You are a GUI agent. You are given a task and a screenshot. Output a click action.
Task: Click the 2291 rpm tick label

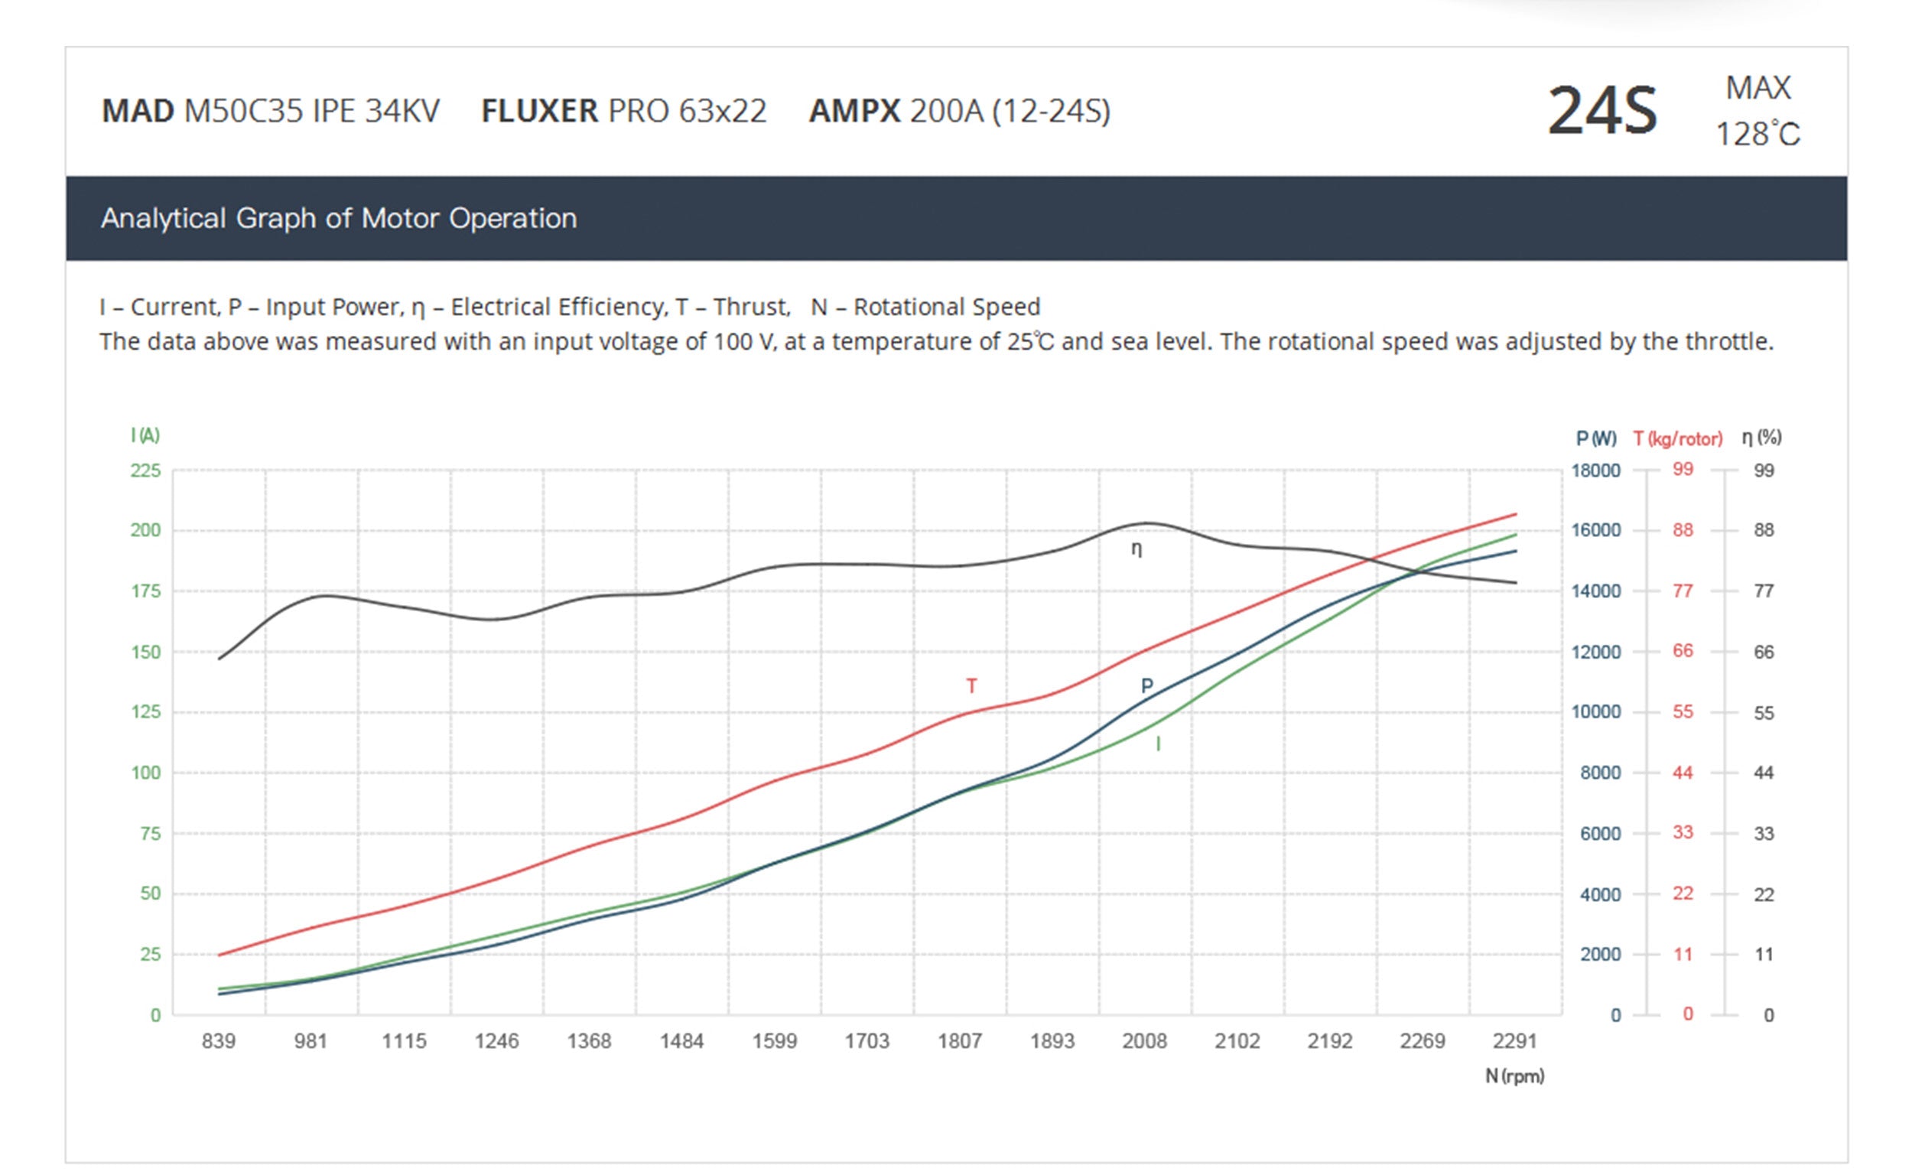[1514, 1041]
